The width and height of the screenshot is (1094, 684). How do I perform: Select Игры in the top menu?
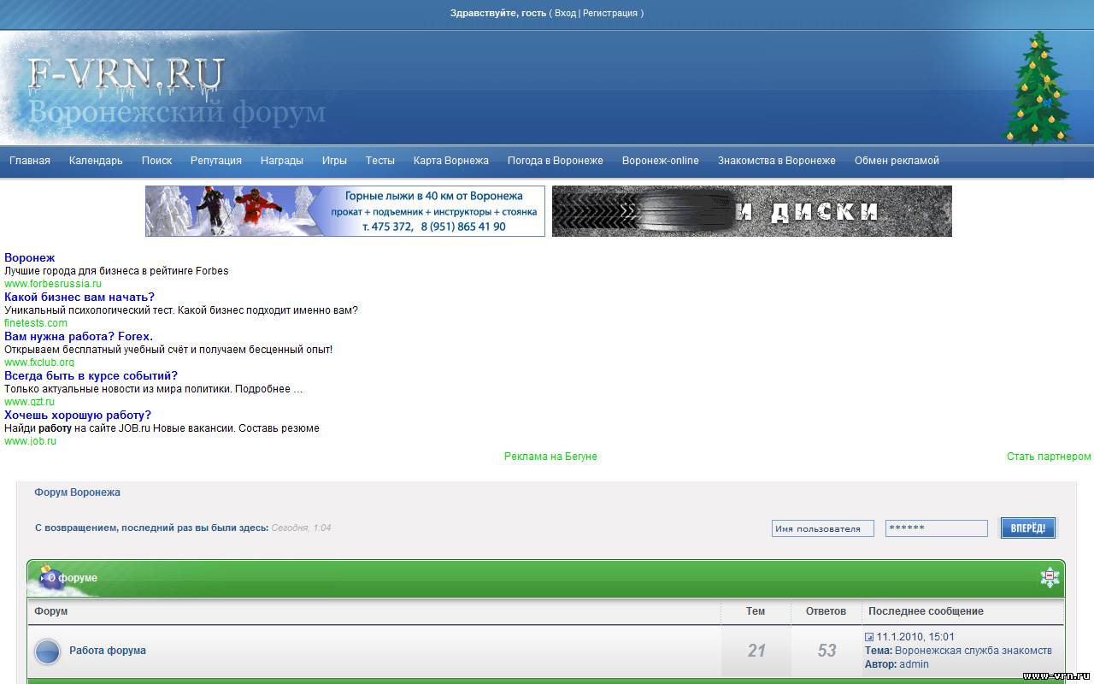334,161
